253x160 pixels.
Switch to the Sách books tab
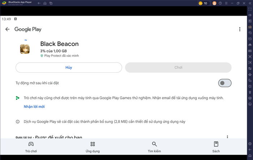tap(216, 147)
